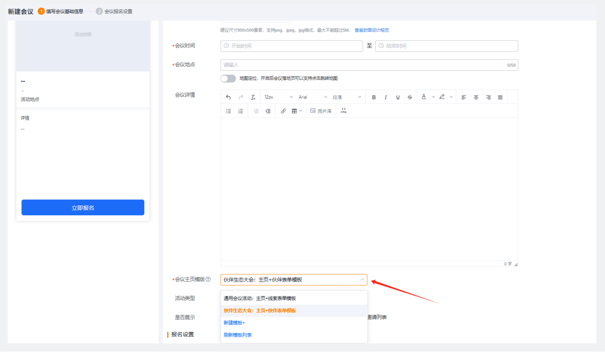
Task: Click the 详情 heading in preview
Action: click(25, 118)
